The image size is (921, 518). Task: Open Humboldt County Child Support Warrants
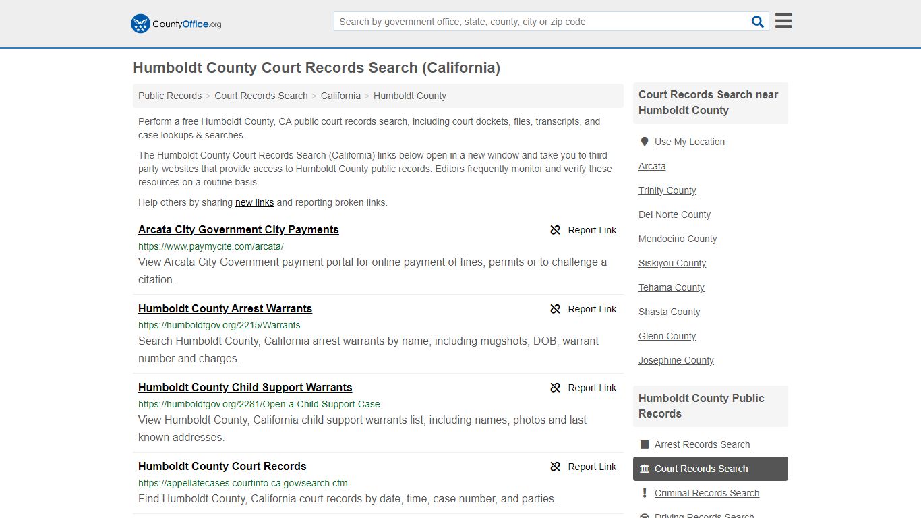point(245,387)
